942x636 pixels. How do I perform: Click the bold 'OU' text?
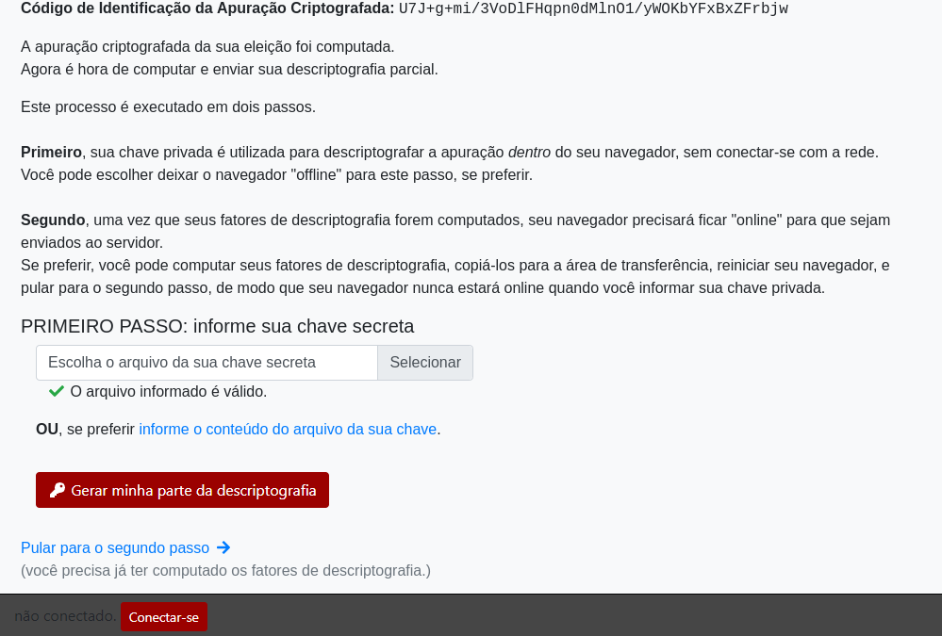(x=47, y=430)
